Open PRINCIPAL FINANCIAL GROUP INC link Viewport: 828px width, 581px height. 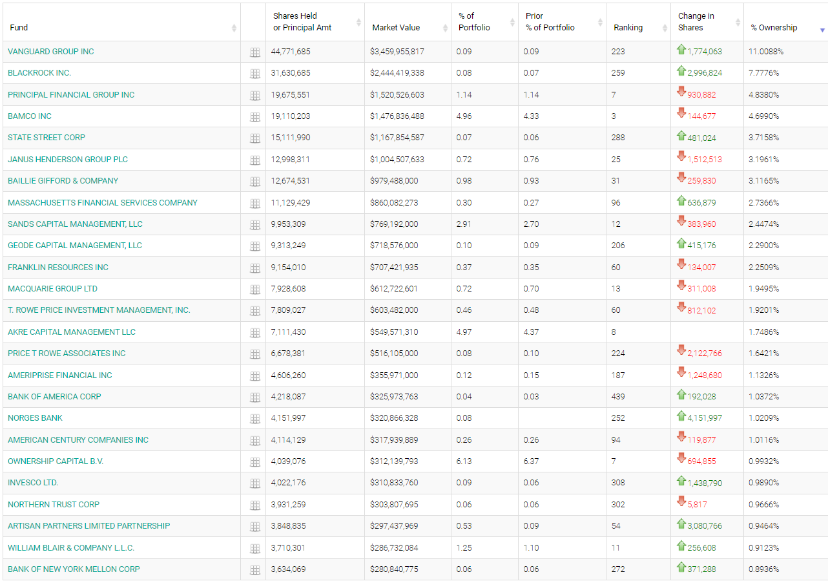[x=71, y=95]
